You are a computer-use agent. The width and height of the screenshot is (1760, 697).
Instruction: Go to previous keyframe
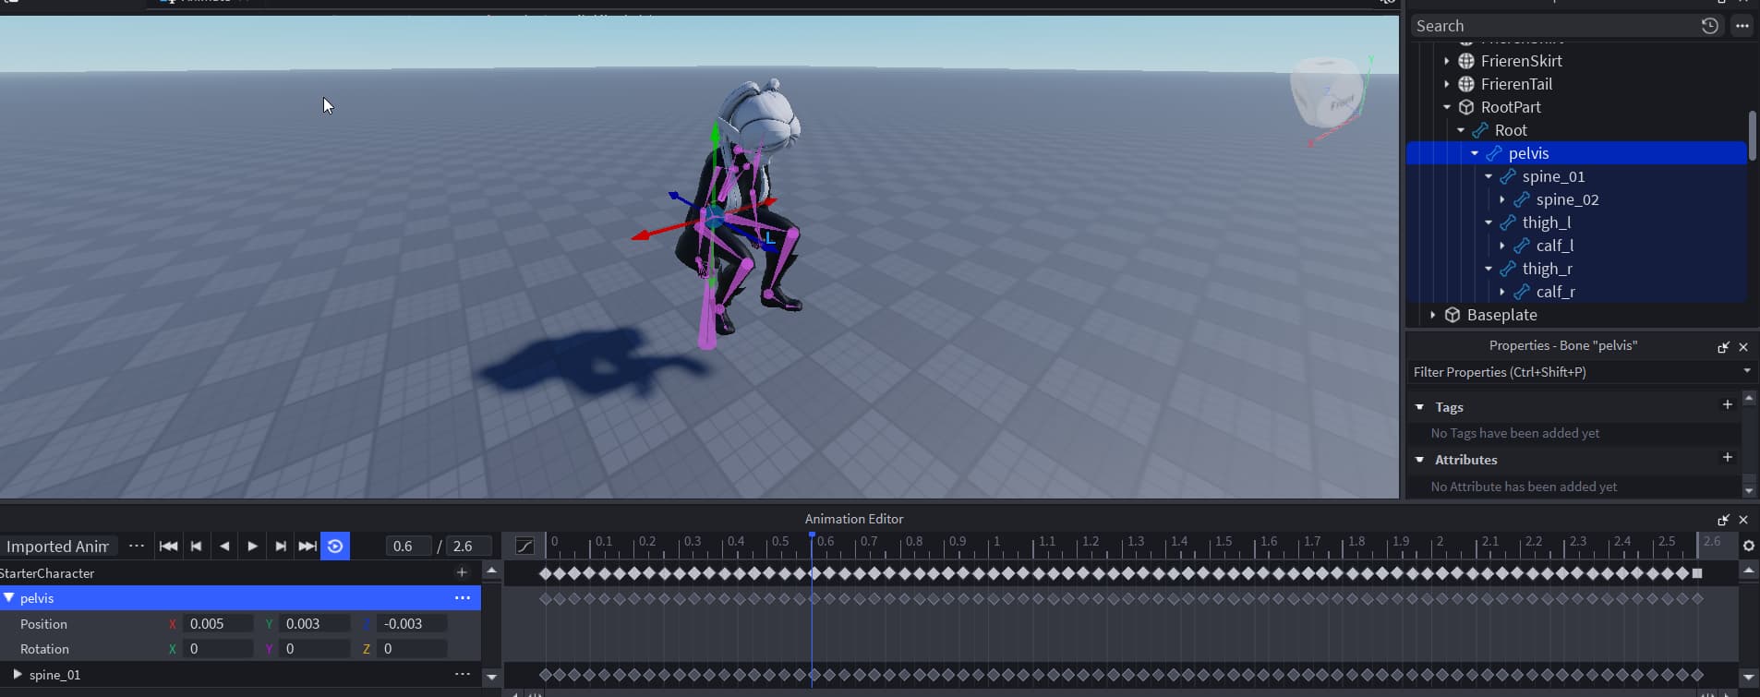(196, 547)
